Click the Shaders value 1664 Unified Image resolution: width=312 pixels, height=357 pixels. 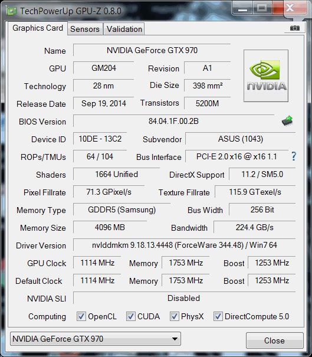pos(116,174)
